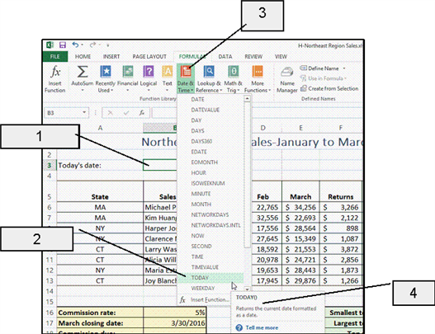Select column header E
This screenshot has width=435, height=334.
click(x=300, y=128)
